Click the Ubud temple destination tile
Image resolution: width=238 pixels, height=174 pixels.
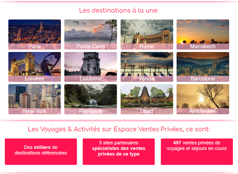tap(147, 99)
